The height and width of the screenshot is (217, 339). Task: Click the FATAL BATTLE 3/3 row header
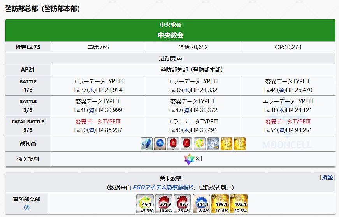(28, 126)
